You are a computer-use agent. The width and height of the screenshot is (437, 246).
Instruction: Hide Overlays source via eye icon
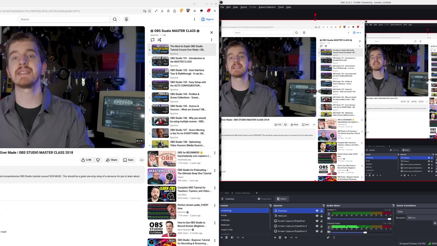[317, 210]
